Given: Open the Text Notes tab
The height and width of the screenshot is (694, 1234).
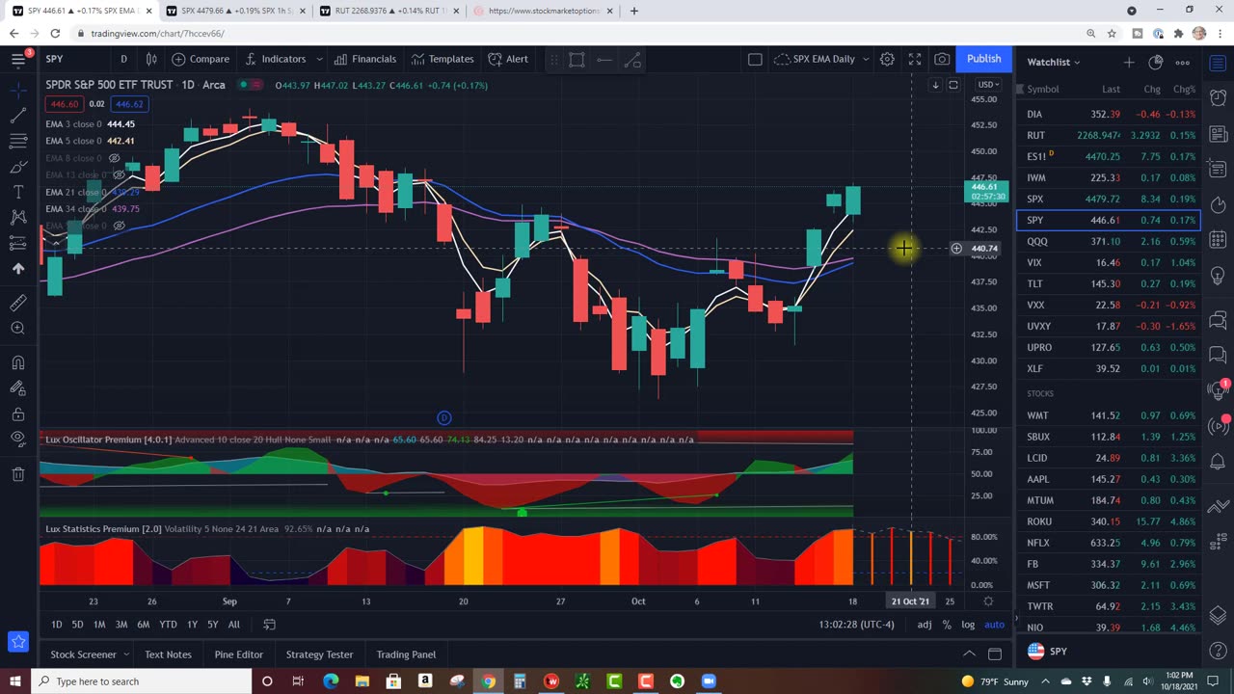Looking at the screenshot, I should (168, 654).
